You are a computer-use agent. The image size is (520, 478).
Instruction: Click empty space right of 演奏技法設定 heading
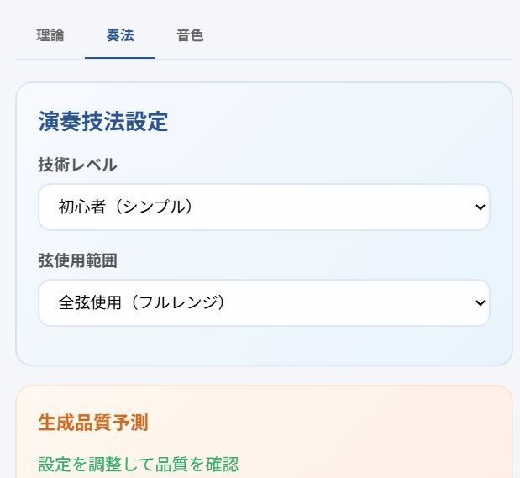[336, 122]
